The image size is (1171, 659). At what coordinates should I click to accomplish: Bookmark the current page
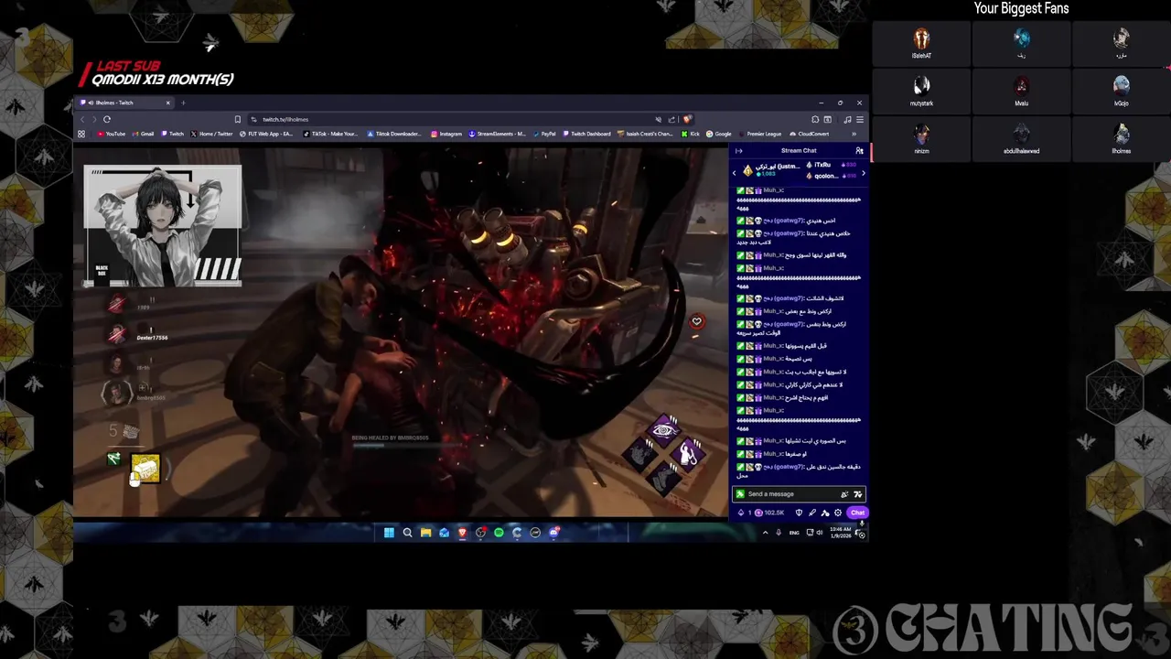coord(238,119)
